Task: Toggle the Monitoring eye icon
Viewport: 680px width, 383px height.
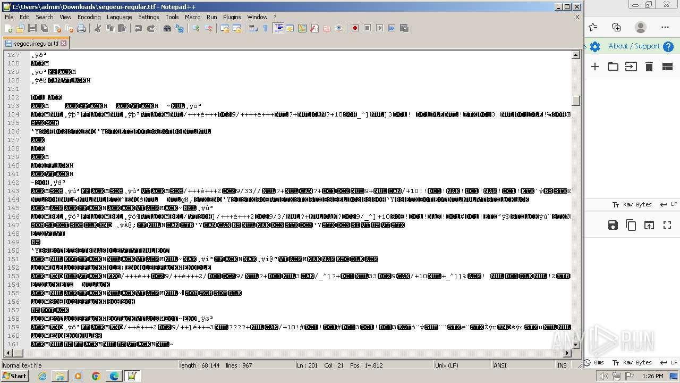Action: point(339,28)
